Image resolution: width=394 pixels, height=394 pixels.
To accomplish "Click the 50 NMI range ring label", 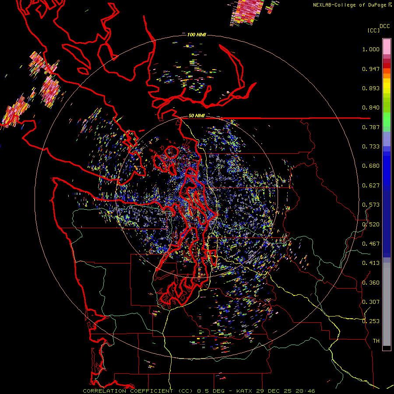I will (x=197, y=116).
